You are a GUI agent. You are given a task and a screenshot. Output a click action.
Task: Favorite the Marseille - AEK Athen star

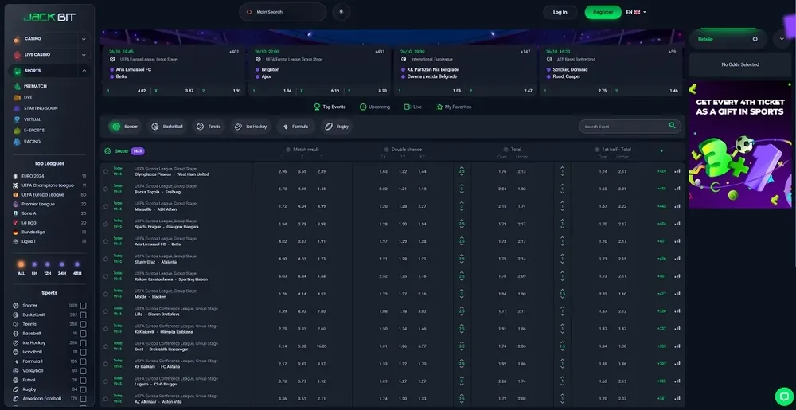[x=106, y=206]
